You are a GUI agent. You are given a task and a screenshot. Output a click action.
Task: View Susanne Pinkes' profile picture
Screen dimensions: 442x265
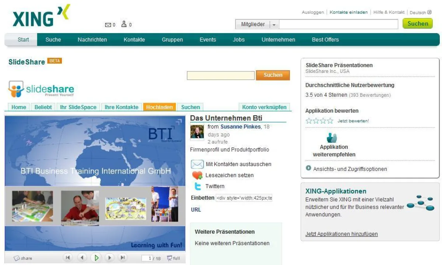click(x=196, y=132)
